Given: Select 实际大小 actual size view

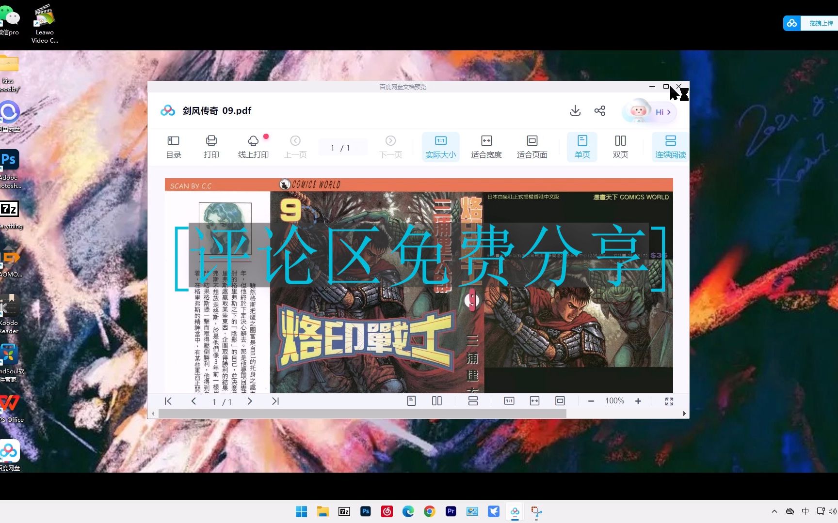Looking at the screenshot, I should 440,147.
